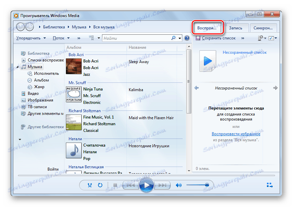Click the Richard Stoltzman group heading
The height and width of the screenshot is (207, 293).
85,111
